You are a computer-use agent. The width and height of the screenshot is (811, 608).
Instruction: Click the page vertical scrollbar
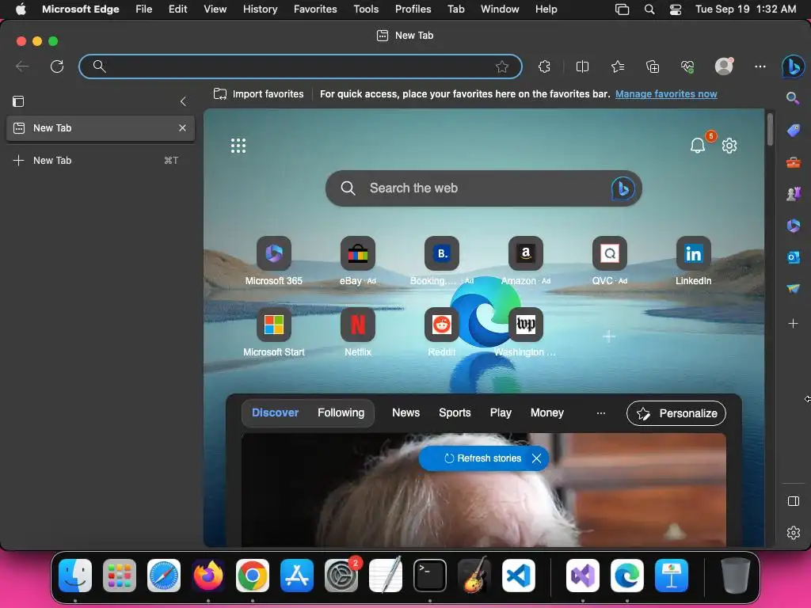770,129
